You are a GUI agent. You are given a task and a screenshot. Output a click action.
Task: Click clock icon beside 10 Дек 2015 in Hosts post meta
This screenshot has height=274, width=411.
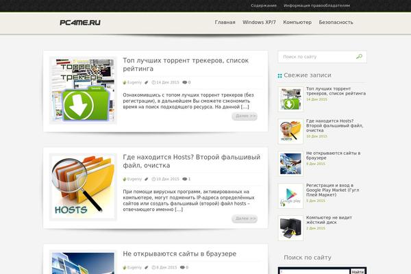153,179
